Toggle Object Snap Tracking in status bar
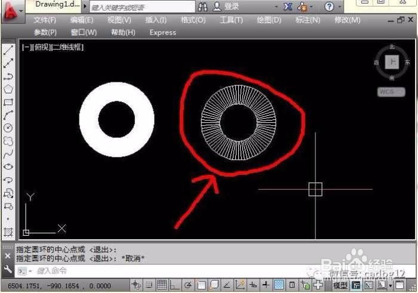The height and width of the screenshot is (293, 418). click(227, 285)
